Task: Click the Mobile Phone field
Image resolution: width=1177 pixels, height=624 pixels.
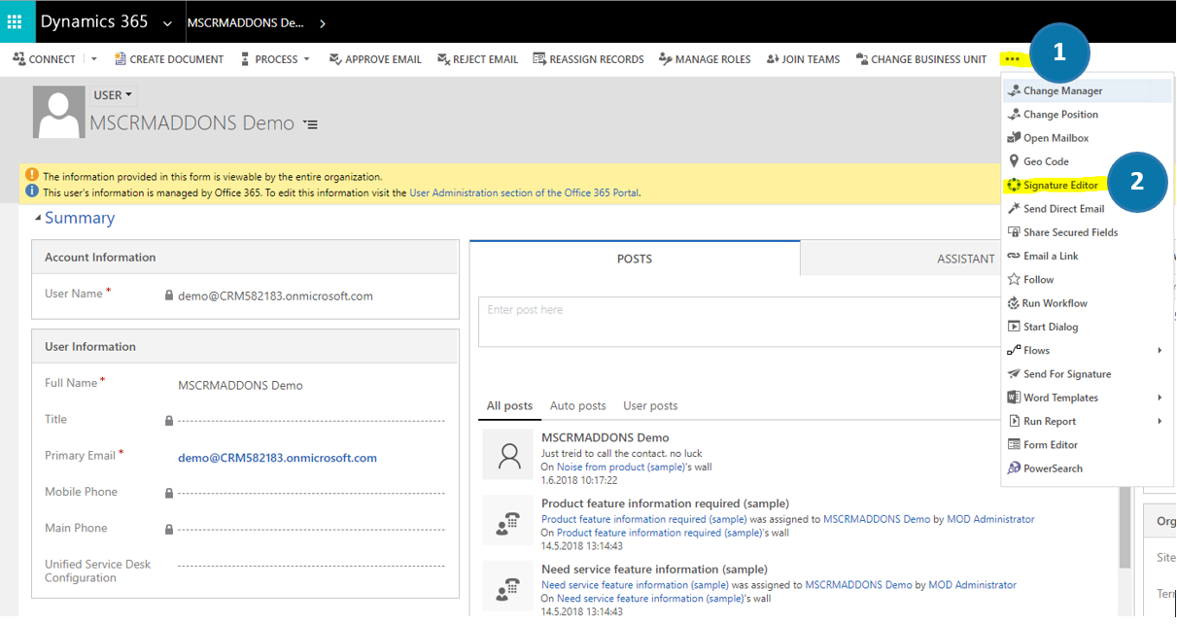Action: 311,494
